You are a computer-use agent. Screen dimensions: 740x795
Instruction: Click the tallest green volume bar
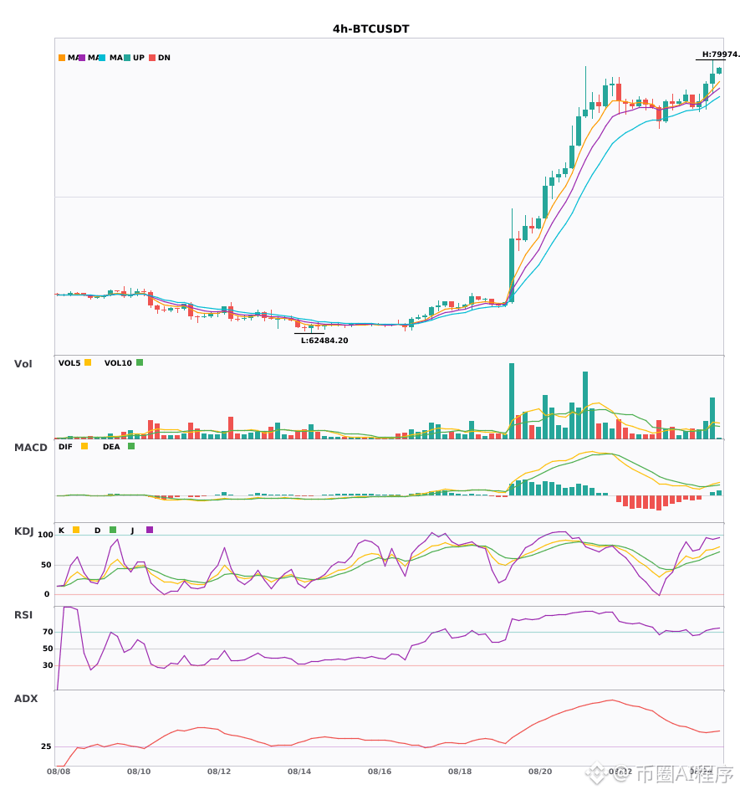(x=512, y=401)
